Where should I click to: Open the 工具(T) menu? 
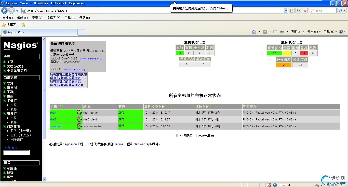70,18
